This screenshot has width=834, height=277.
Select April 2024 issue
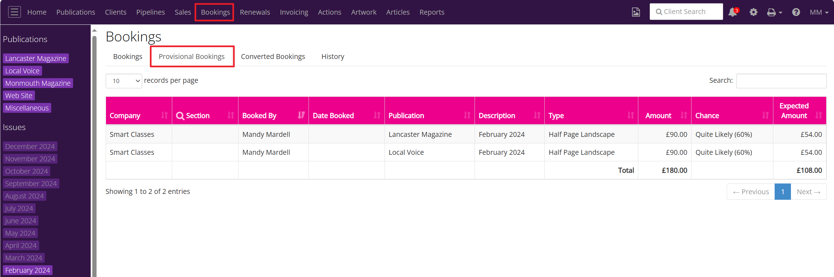click(x=21, y=245)
